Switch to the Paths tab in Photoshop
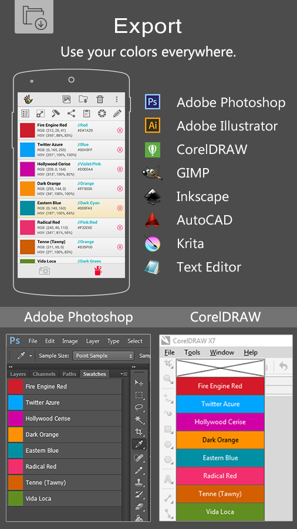 tap(69, 374)
